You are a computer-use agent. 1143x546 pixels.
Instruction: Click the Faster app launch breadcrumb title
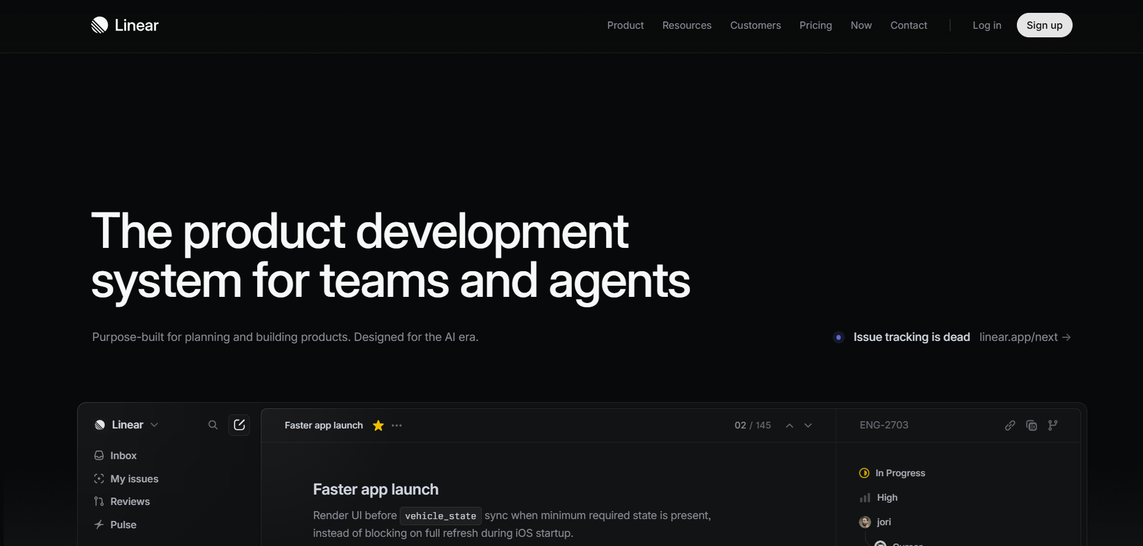point(324,425)
